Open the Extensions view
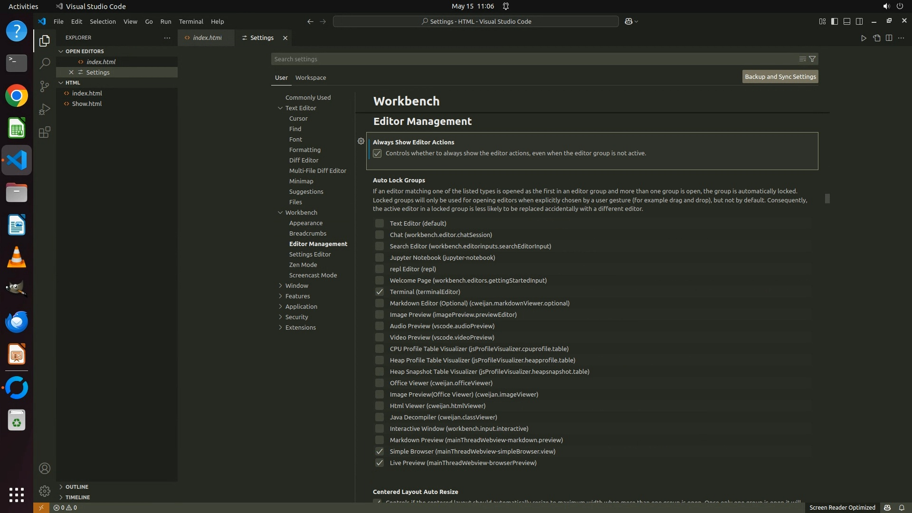The image size is (912, 513). pyautogui.click(x=45, y=132)
